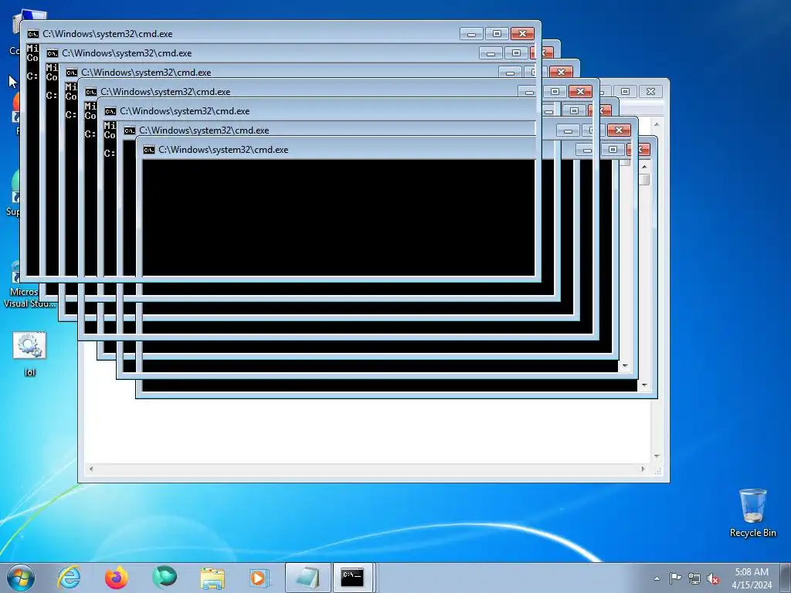
Task: Maximize the topmost cmd.exe window
Action: (497, 34)
